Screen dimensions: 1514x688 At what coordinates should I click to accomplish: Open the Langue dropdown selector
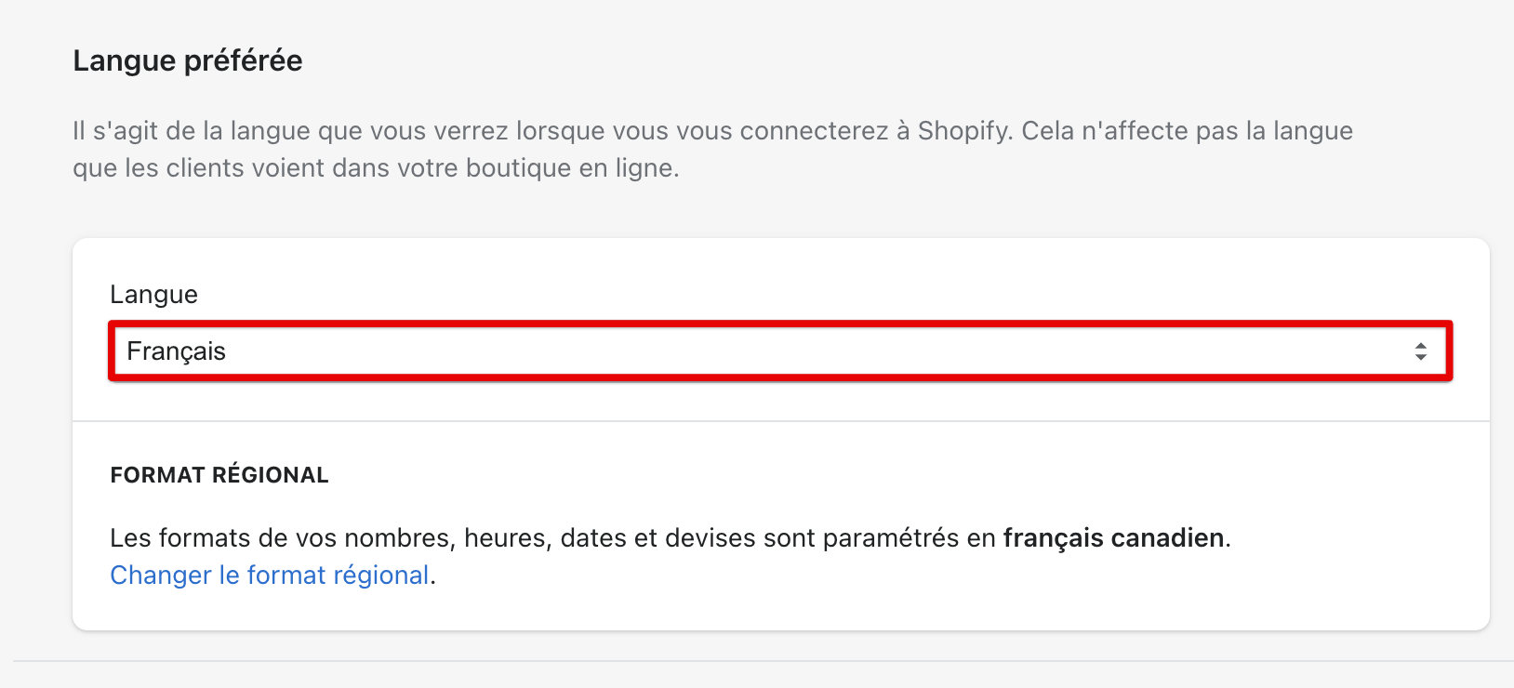point(779,351)
